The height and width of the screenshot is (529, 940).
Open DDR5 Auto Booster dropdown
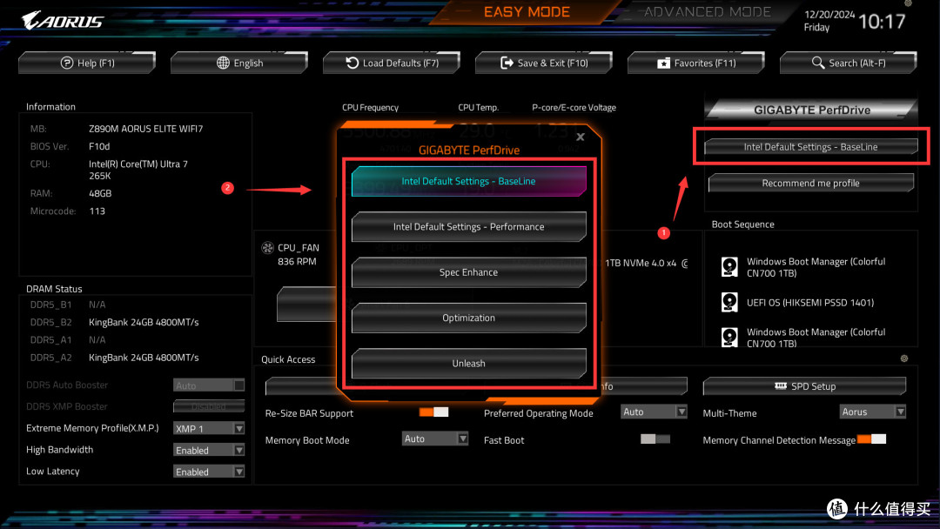(209, 385)
